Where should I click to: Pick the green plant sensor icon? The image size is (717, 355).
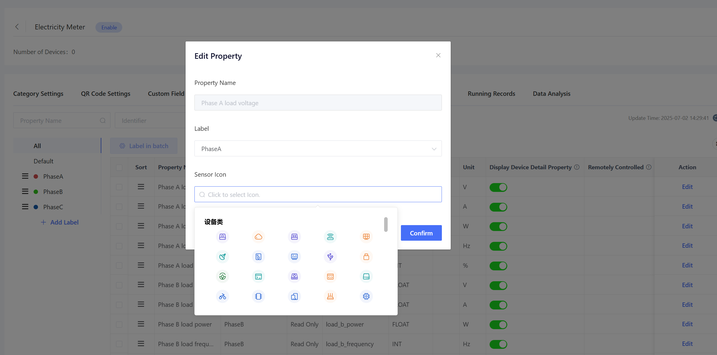(x=222, y=277)
